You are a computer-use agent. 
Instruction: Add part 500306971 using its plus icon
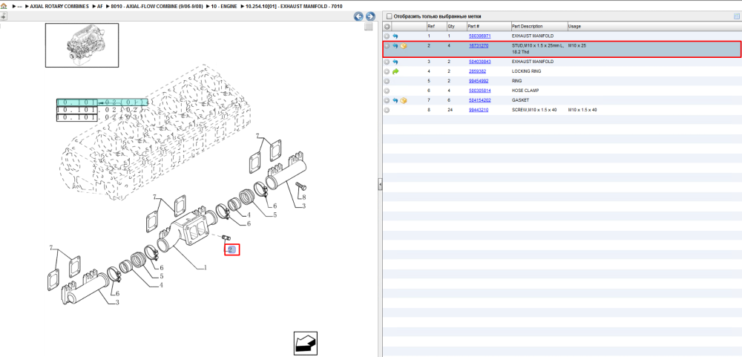[x=387, y=36]
